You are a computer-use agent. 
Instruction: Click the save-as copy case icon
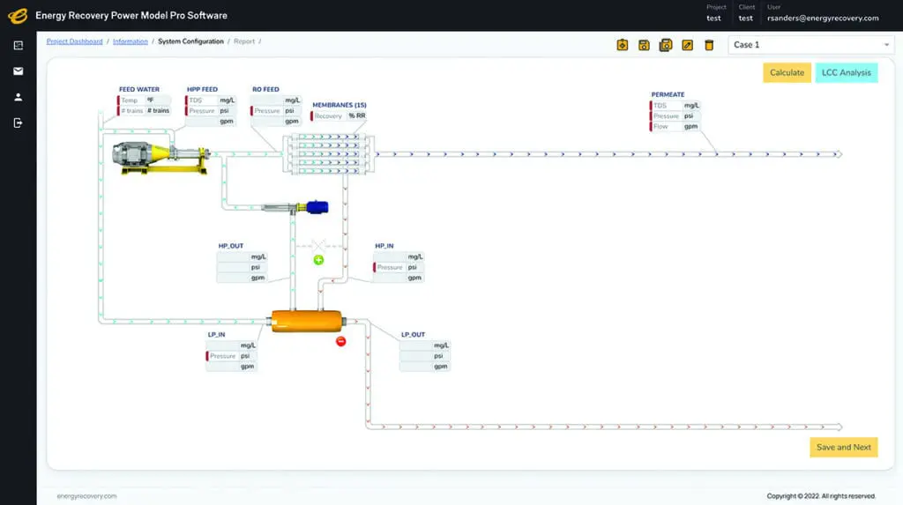666,45
